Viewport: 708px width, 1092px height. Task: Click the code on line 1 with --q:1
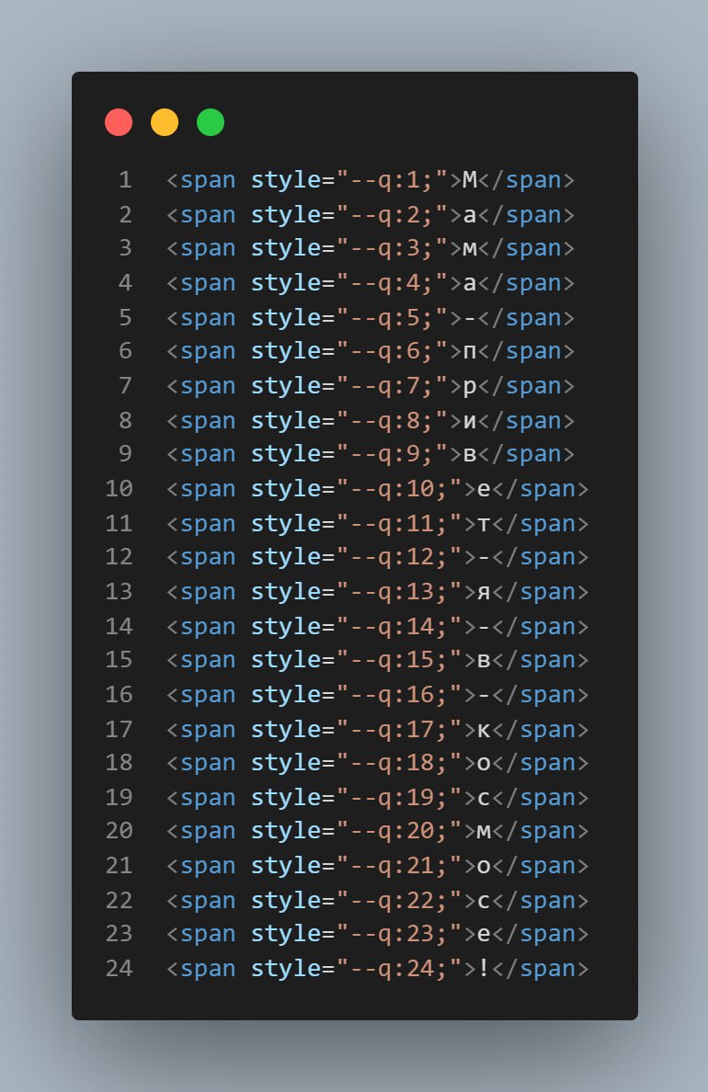click(x=370, y=179)
